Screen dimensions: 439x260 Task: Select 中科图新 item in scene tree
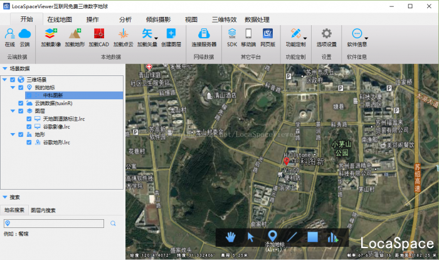[x=74, y=95]
